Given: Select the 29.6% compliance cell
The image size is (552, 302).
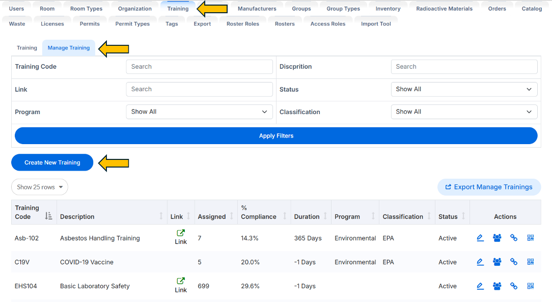Looking at the screenshot, I should point(251,286).
